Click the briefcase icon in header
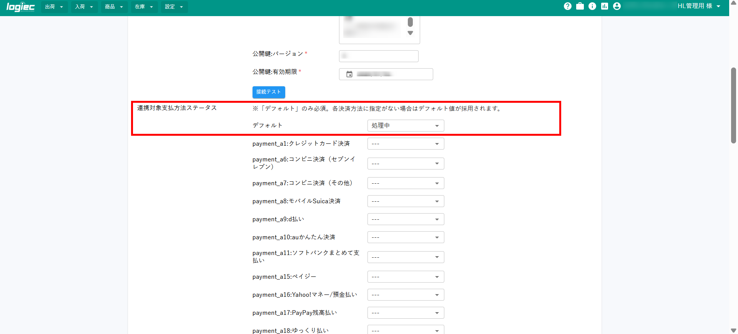 point(580,6)
